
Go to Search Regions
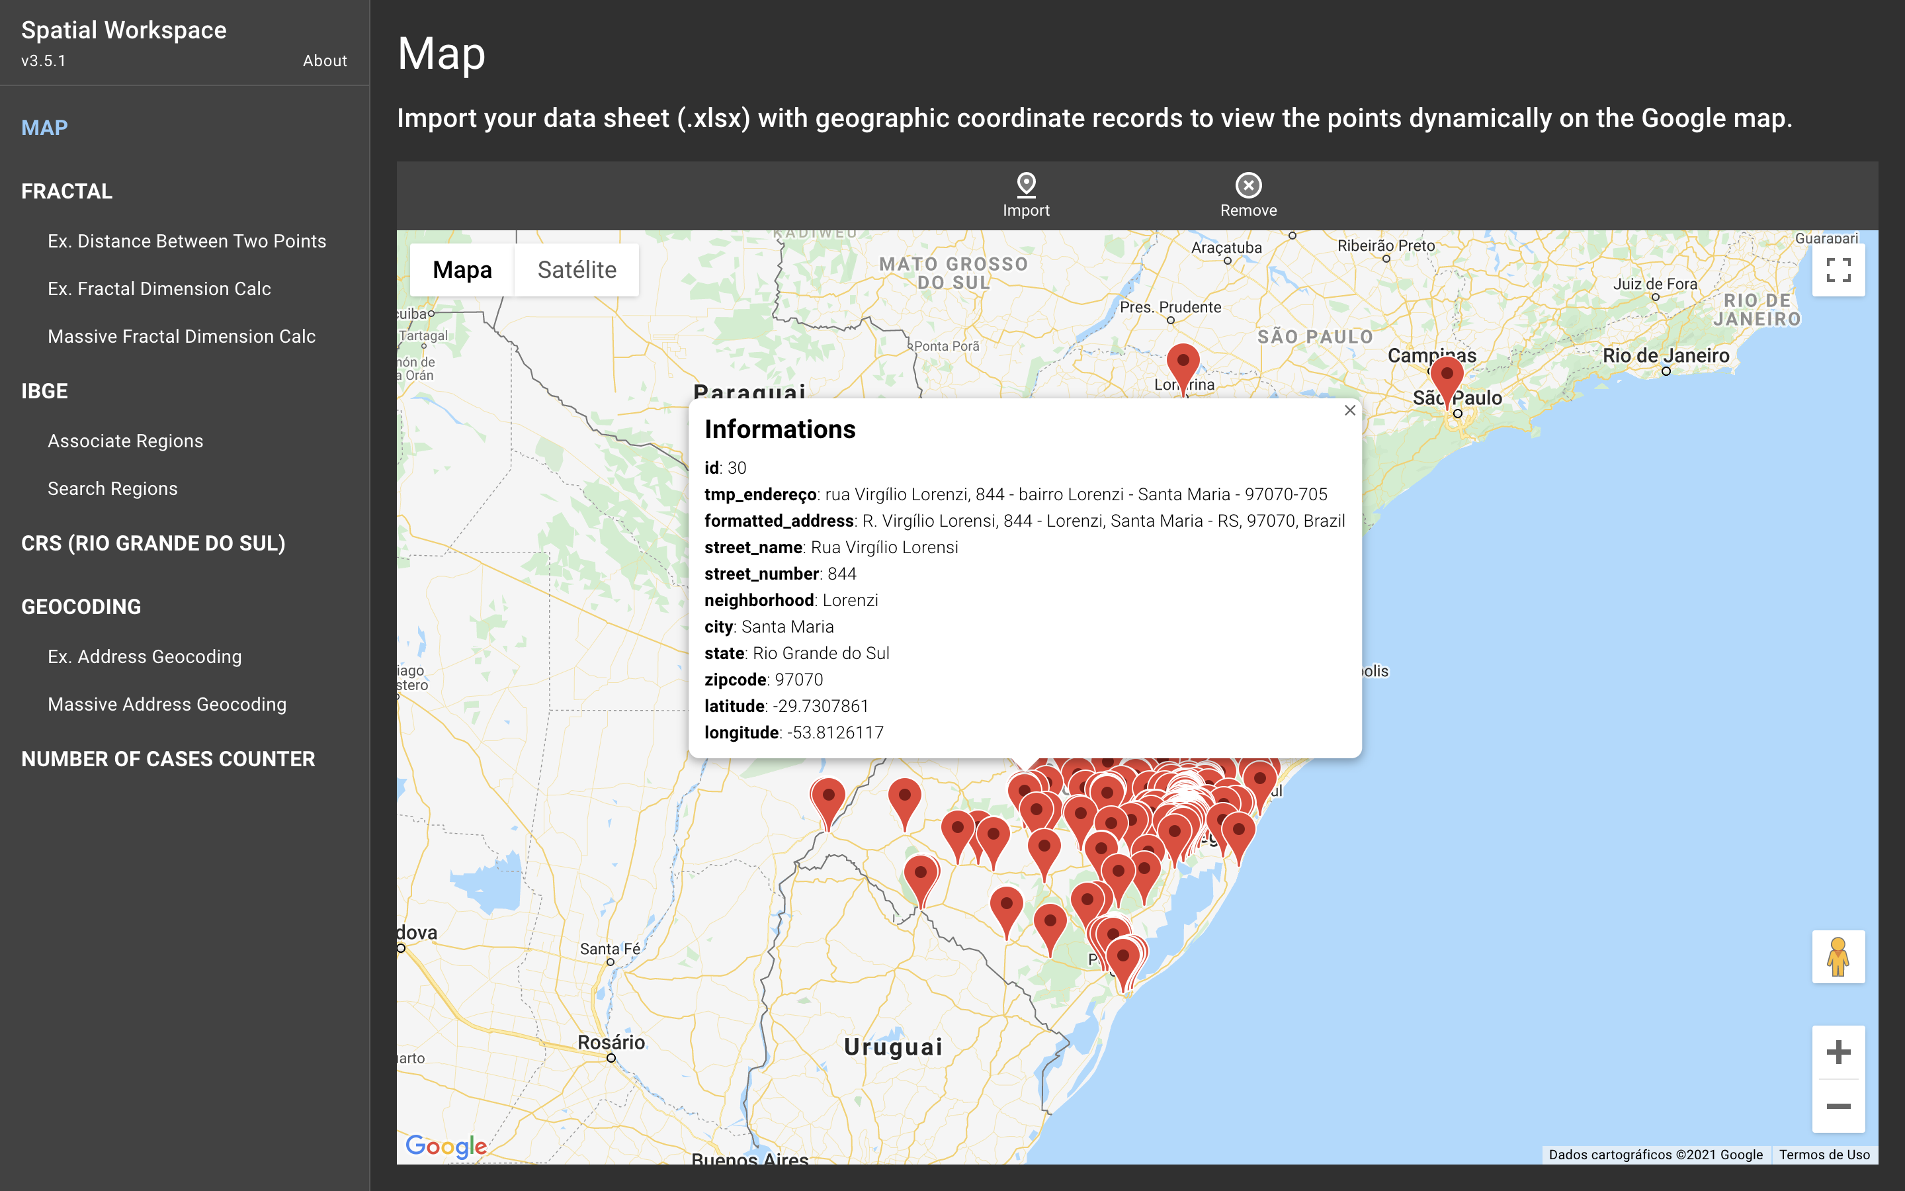tap(112, 488)
